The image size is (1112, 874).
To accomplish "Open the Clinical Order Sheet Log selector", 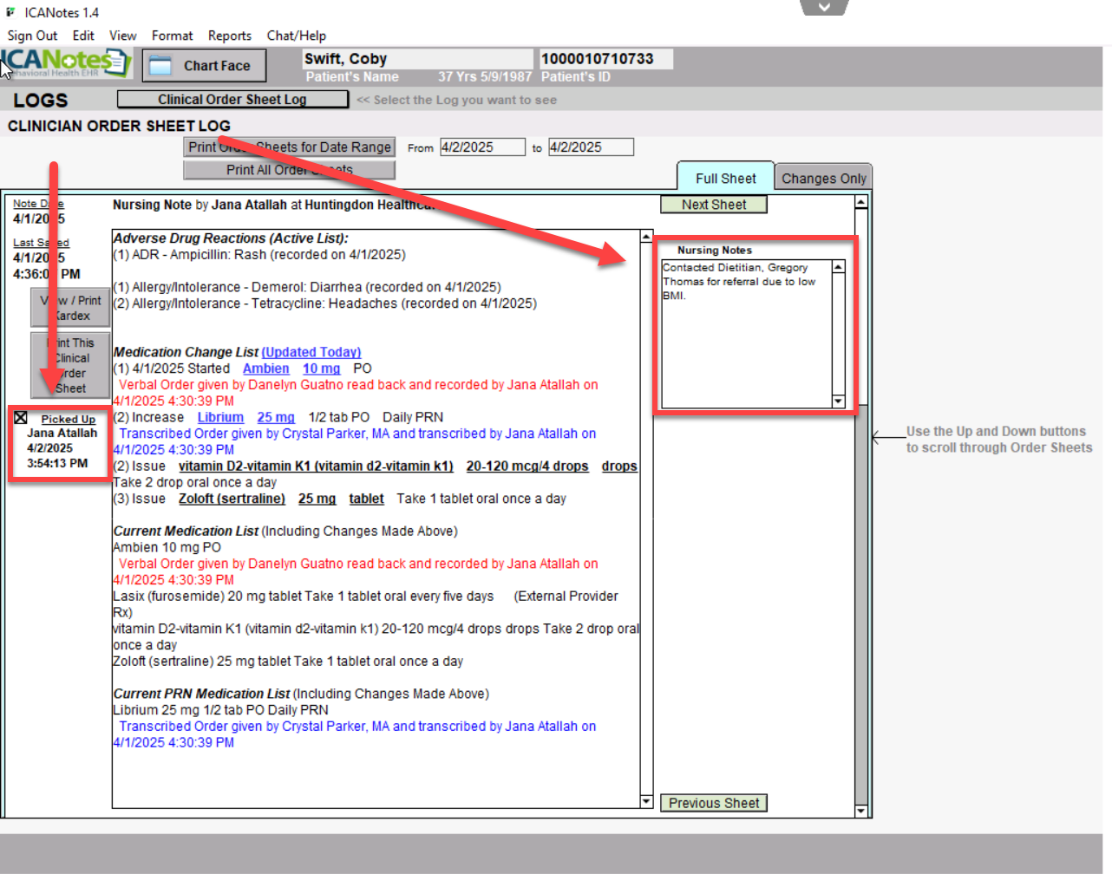I will coord(232,100).
